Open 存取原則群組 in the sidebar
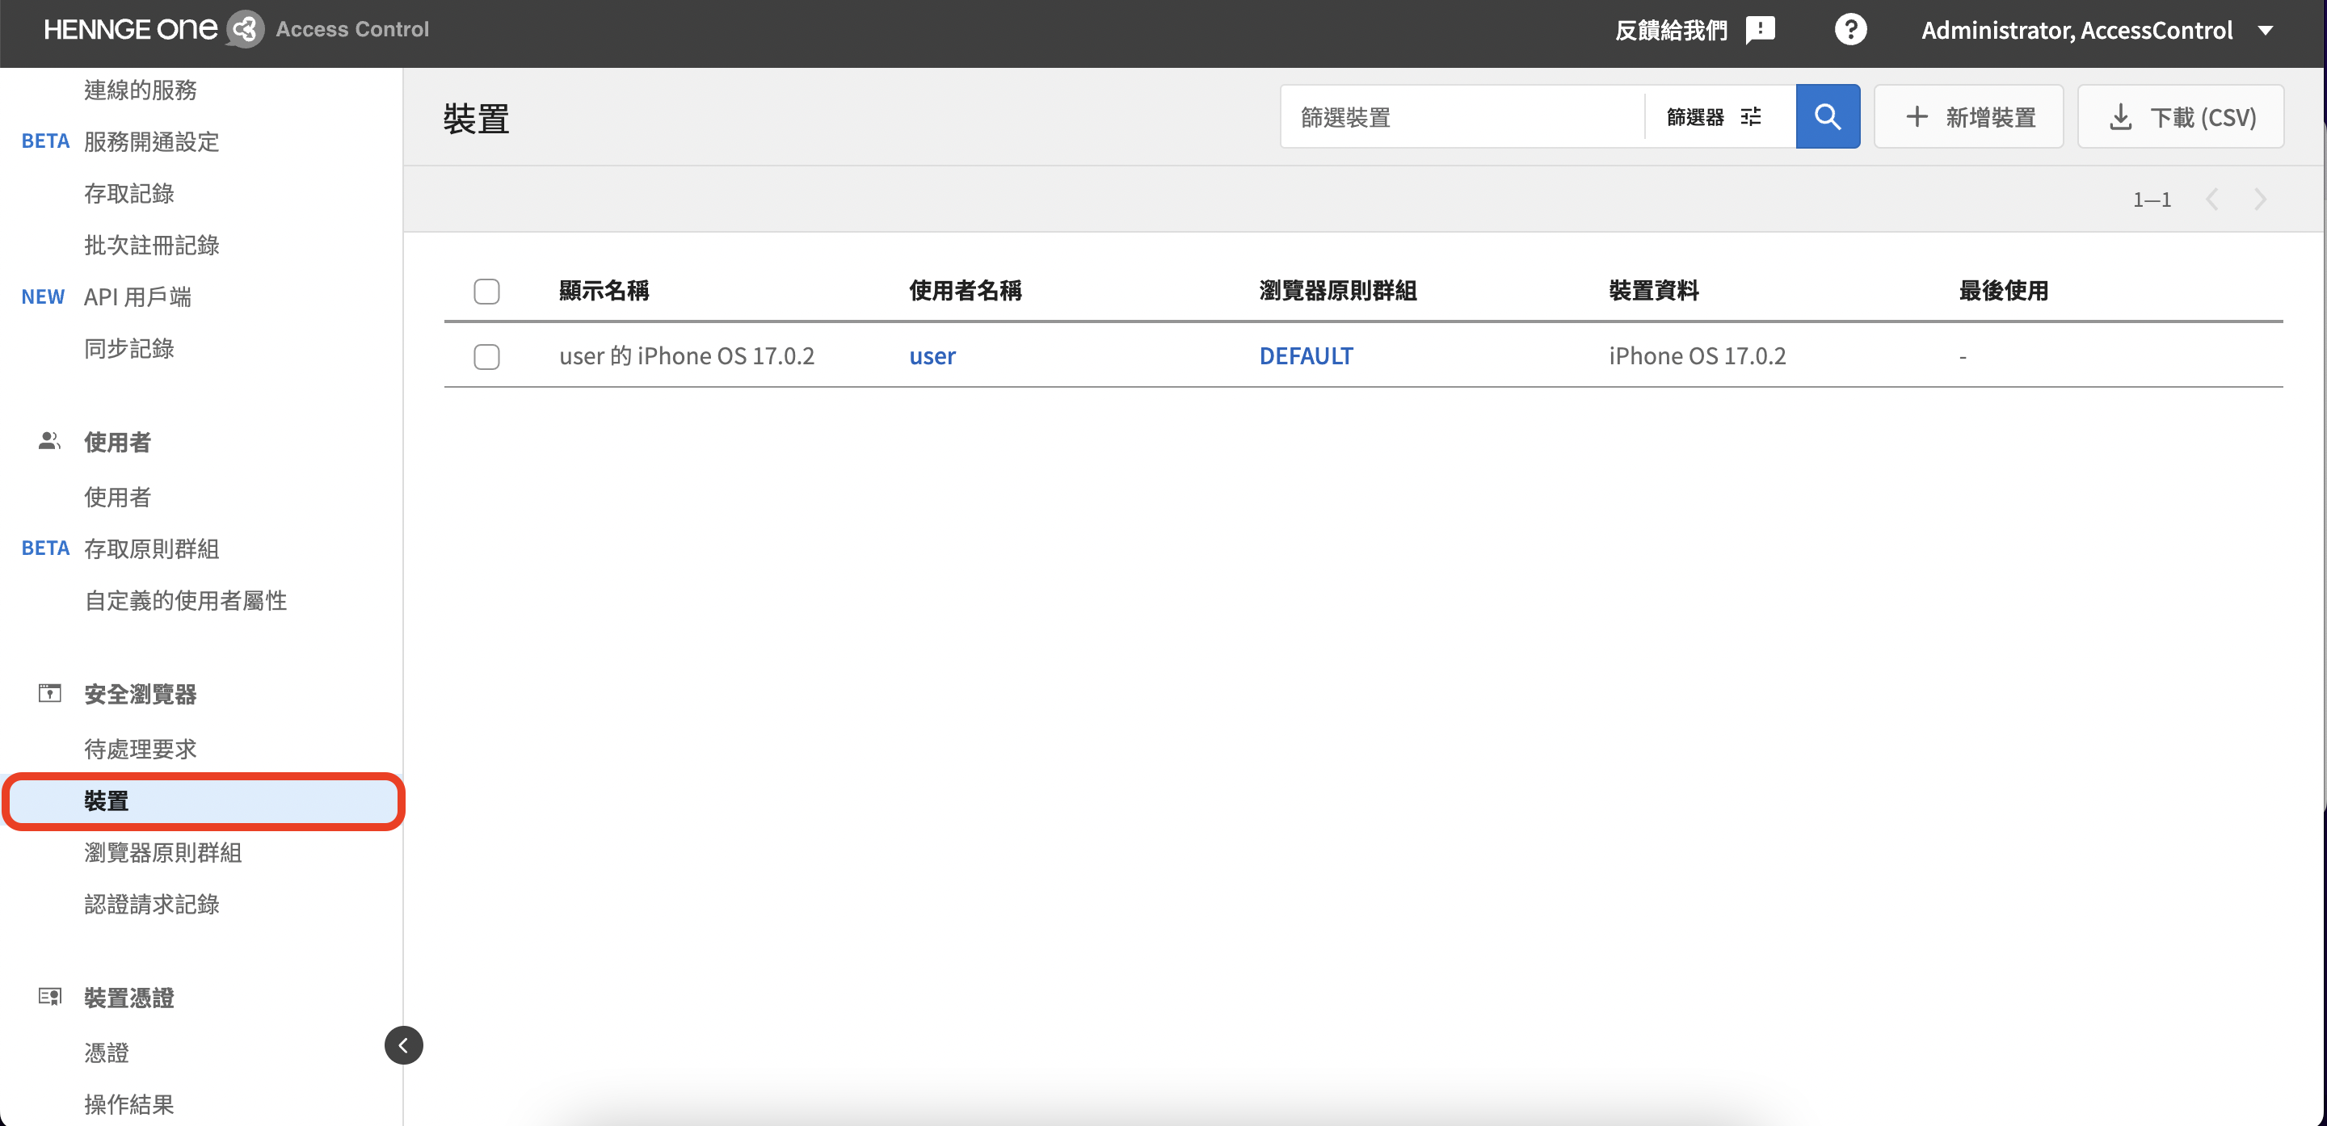Viewport: 2327px width, 1126px height. click(152, 548)
